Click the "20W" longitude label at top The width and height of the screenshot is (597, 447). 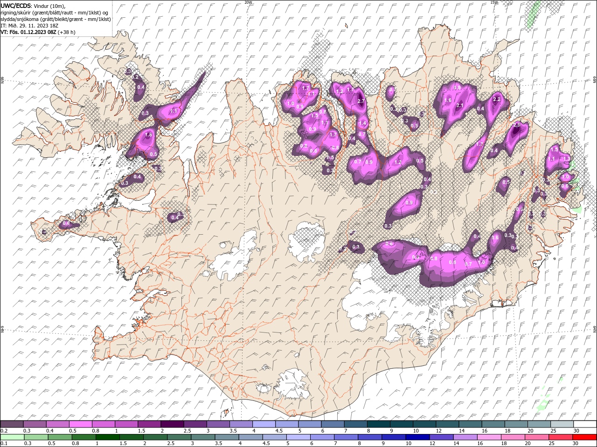249,2
